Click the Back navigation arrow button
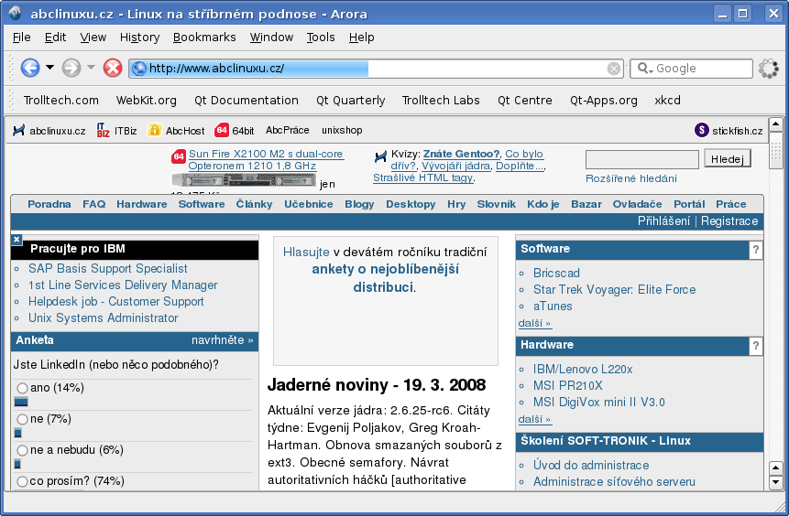The height and width of the screenshot is (516, 789). [x=30, y=68]
